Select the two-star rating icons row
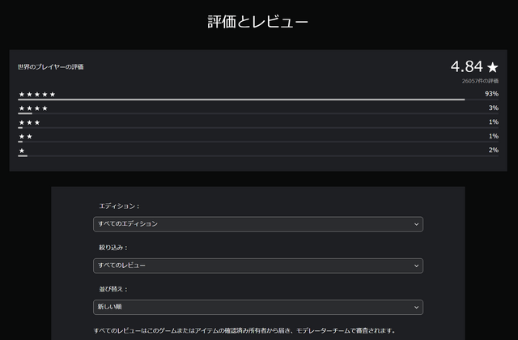 coord(25,137)
